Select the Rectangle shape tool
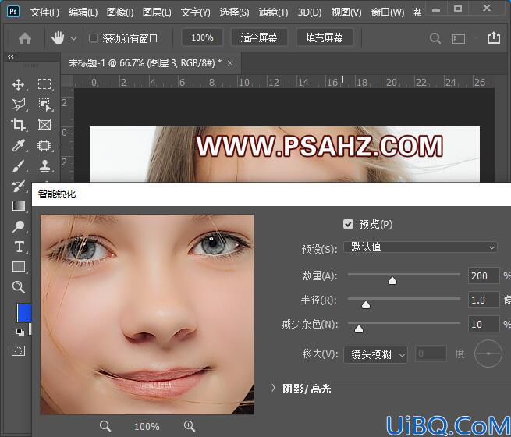The width and height of the screenshot is (511, 437). pos(19,267)
